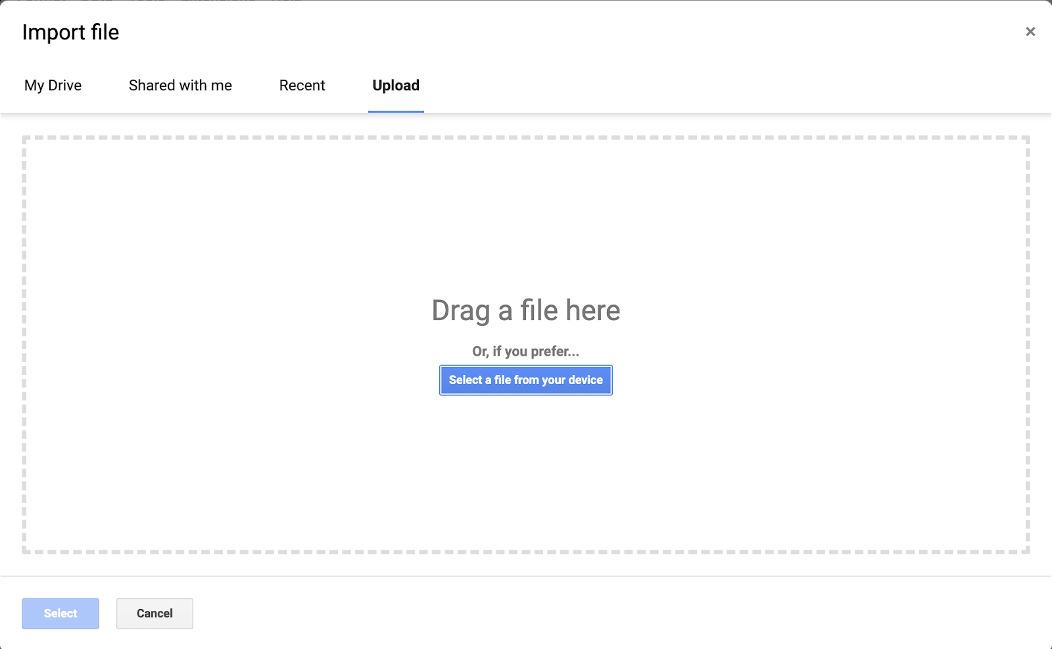The height and width of the screenshot is (649, 1052).
Task: Click the disabled Select button
Action: (x=60, y=613)
